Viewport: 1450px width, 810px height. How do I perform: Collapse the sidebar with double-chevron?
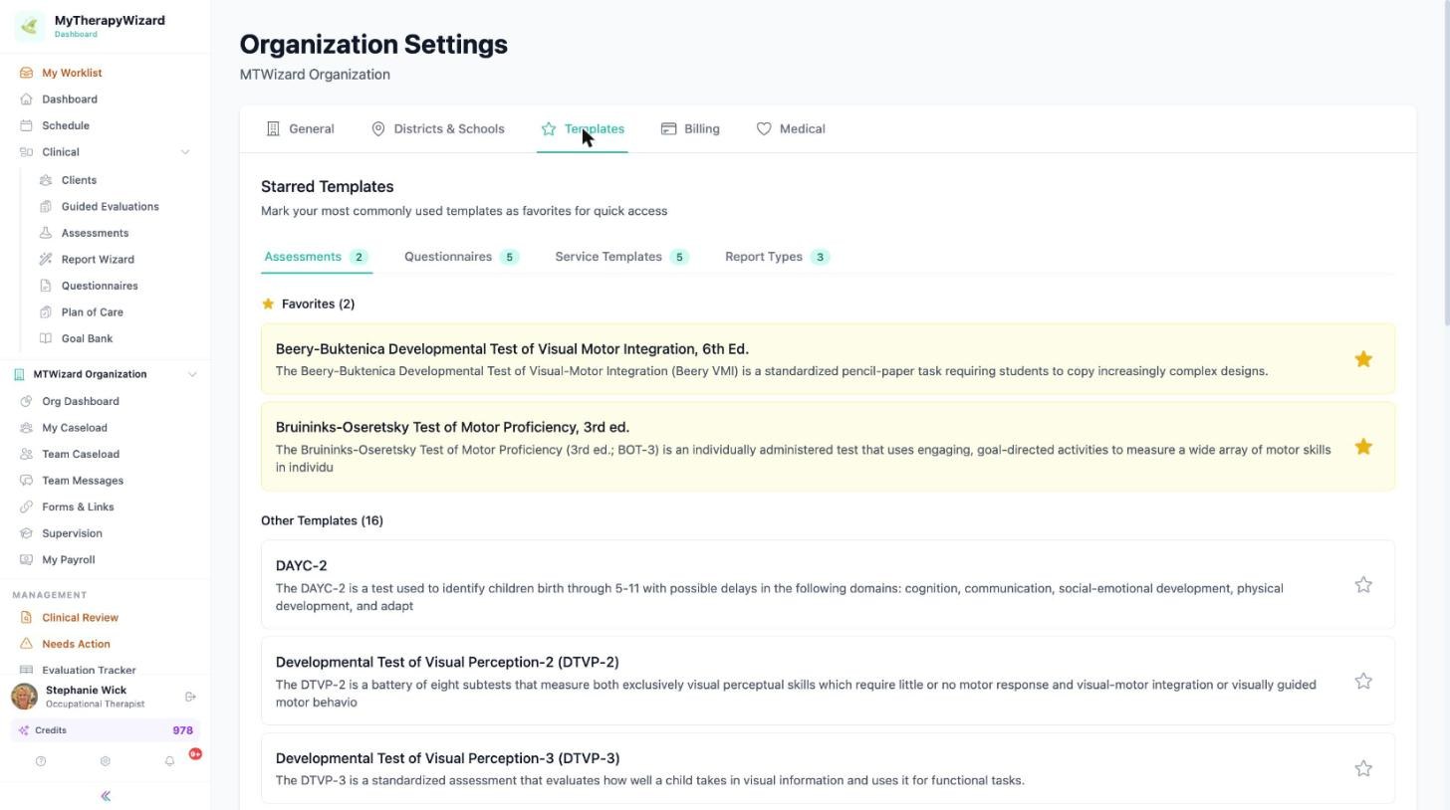pyautogui.click(x=106, y=796)
